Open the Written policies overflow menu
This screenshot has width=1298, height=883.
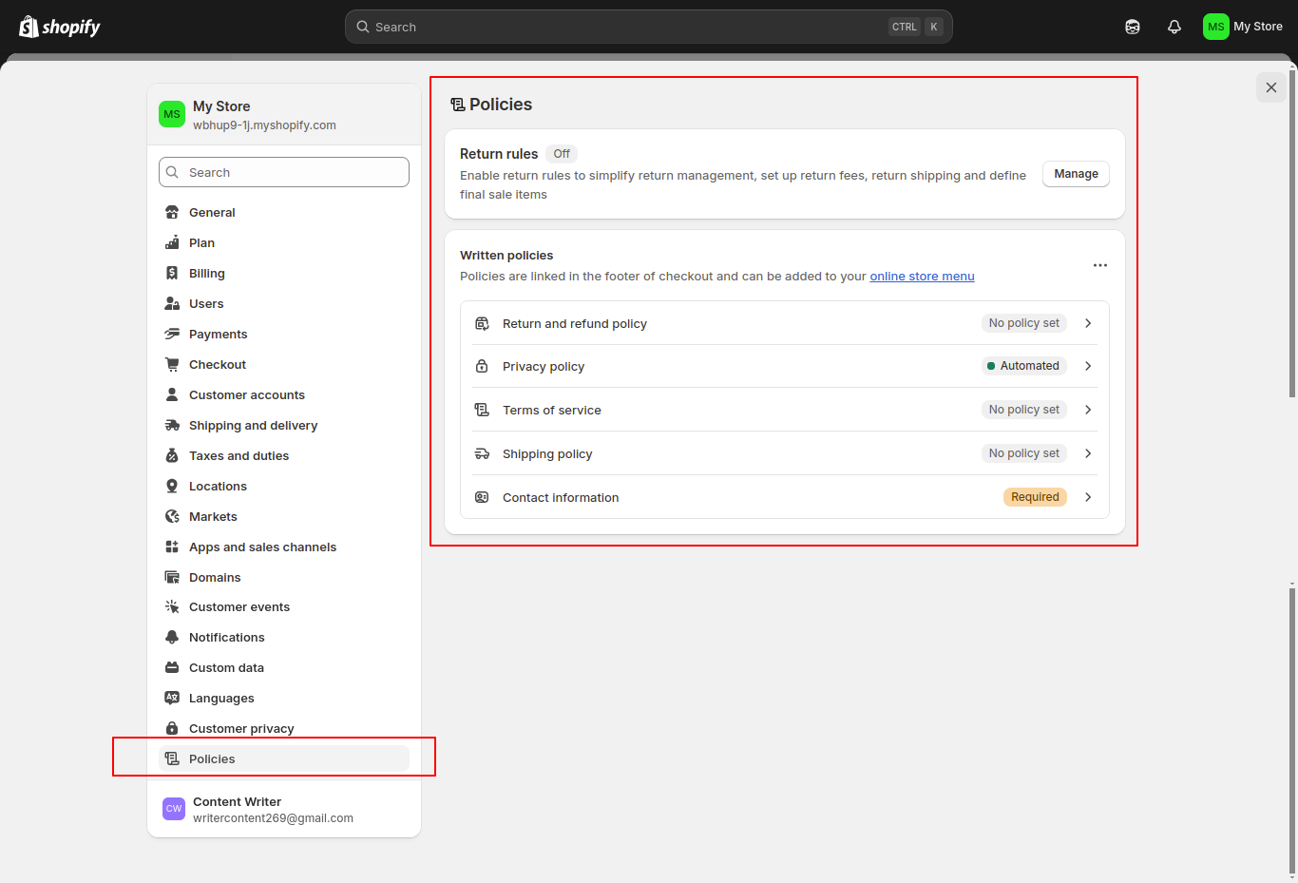click(1099, 265)
